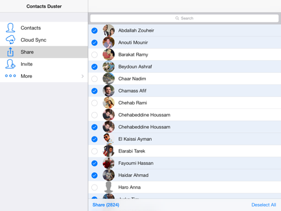Image resolution: width=281 pixels, height=211 pixels.
Task: Open the Contacts sidebar icon
Action: pos(11,28)
